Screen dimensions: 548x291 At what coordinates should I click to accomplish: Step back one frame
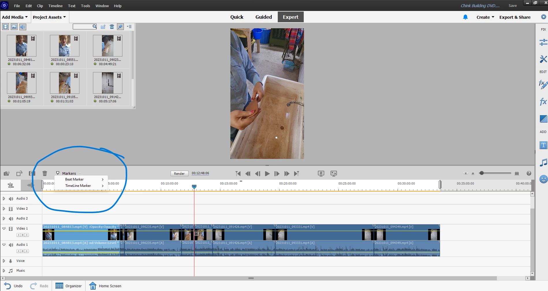click(258, 174)
